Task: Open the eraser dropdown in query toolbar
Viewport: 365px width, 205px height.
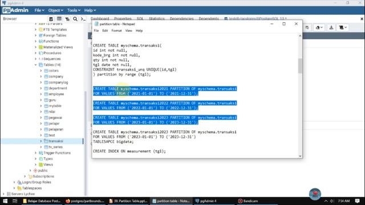Action: [319, 27]
